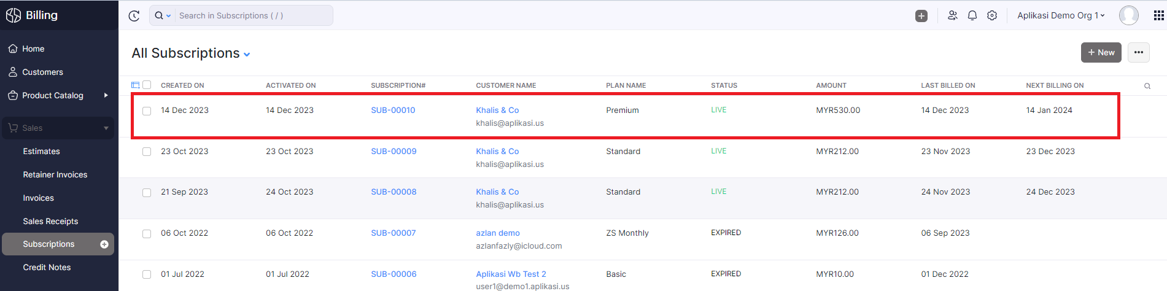Tick the checkbox for SUB-00010
Screen dimensions: 1167x291
147,111
